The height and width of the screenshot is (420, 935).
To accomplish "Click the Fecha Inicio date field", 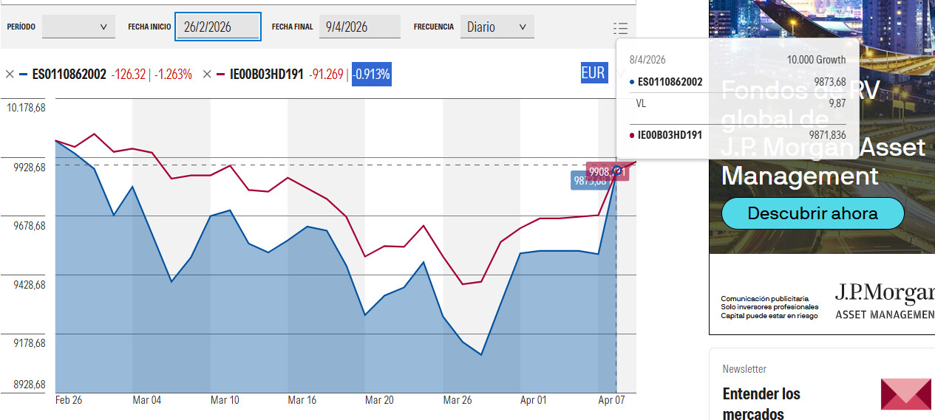I will tap(218, 27).
